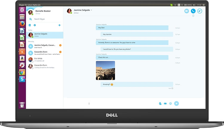Open the group chat with Jasmine and Cassandra
This screenshot has width=224, height=129.
tap(45, 46)
